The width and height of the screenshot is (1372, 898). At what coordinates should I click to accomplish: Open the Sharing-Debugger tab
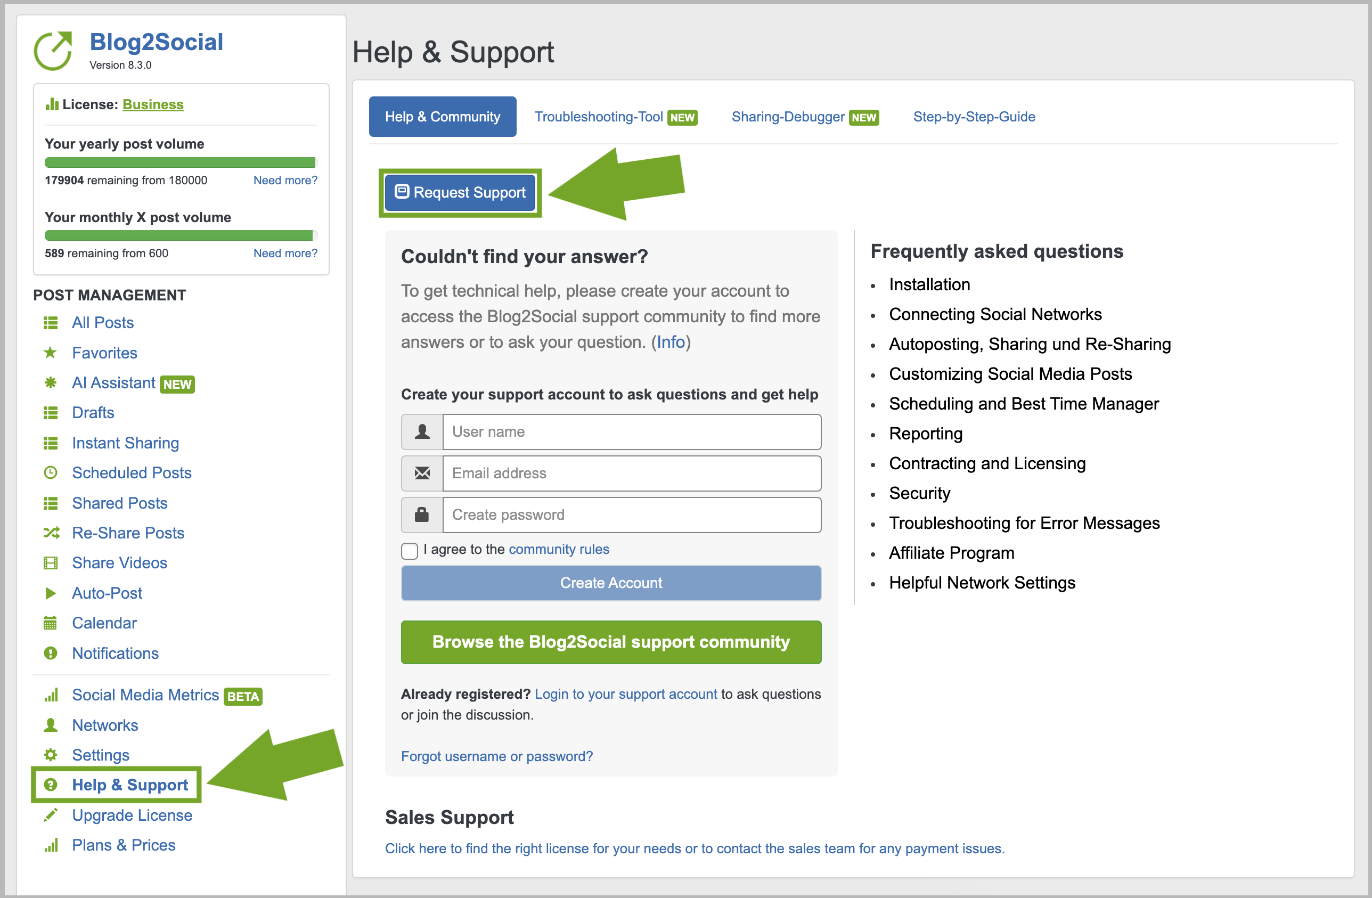pyautogui.click(x=805, y=117)
